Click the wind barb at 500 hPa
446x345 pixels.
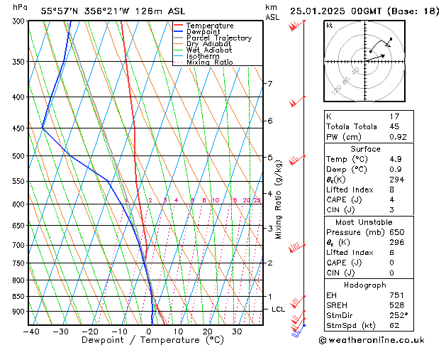pos(297,160)
